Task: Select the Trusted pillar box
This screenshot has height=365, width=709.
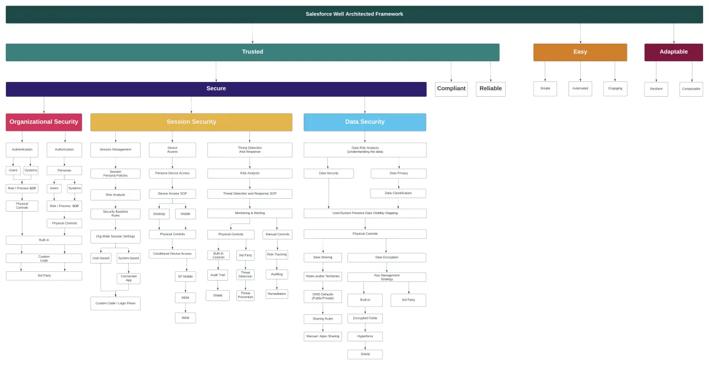Action: 252,52
